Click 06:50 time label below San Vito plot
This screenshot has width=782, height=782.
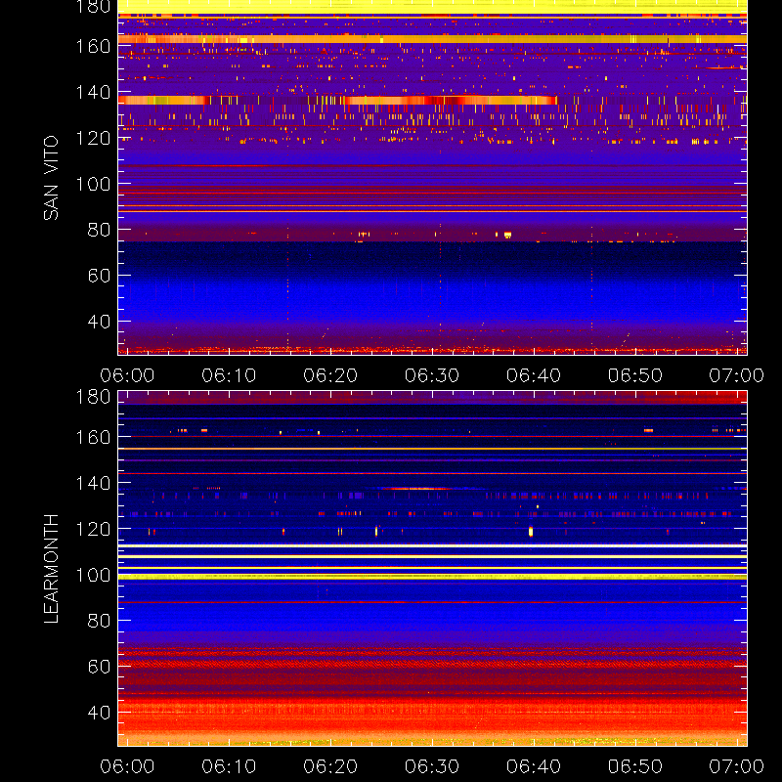coord(634,375)
